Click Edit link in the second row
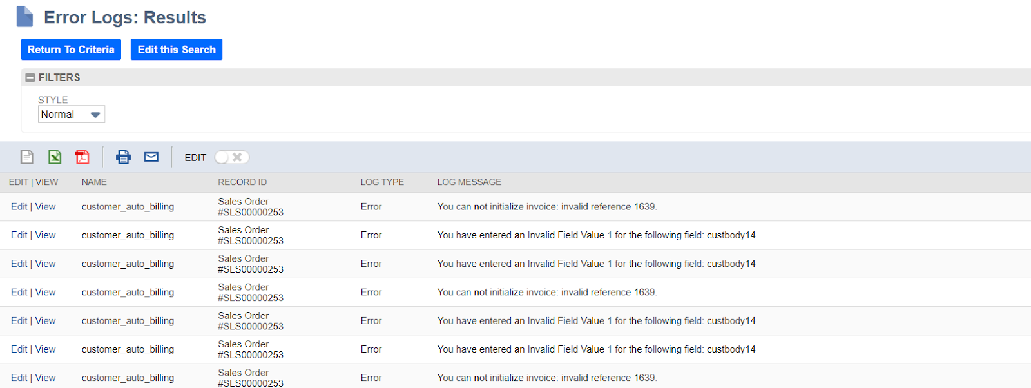1031x388 pixels. click(19, 235)
